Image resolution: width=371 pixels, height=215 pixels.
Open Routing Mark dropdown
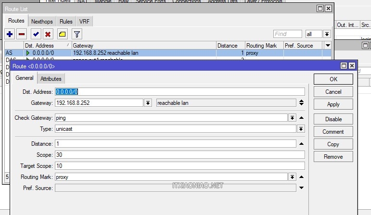(292, 177)
